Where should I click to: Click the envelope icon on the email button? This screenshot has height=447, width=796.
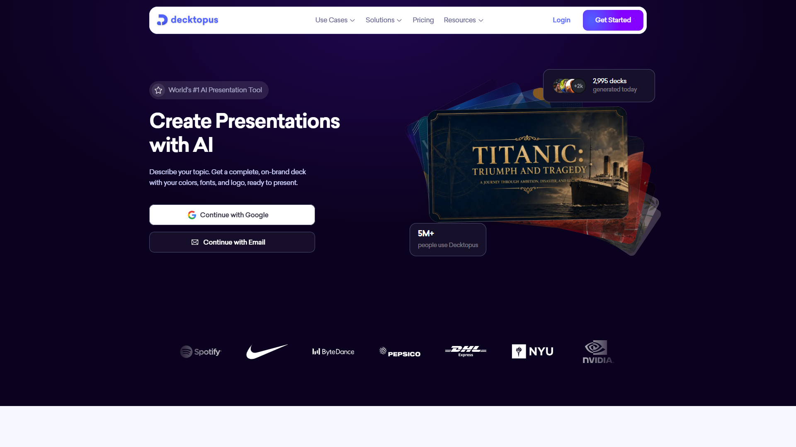[x=195, y=242]
